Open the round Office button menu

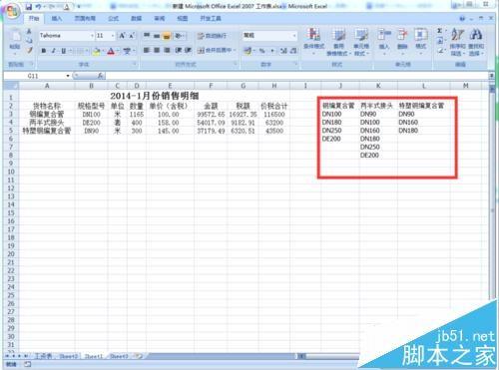pyautogui.click(x=13, y=12)
